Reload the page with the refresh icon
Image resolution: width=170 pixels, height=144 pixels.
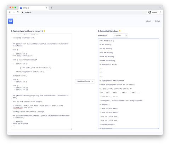pos(18,12)
